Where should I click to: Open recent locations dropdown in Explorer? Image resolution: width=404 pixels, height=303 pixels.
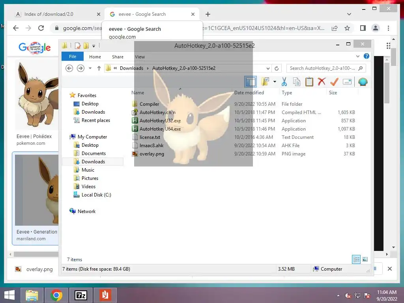[x=90, y=68]
